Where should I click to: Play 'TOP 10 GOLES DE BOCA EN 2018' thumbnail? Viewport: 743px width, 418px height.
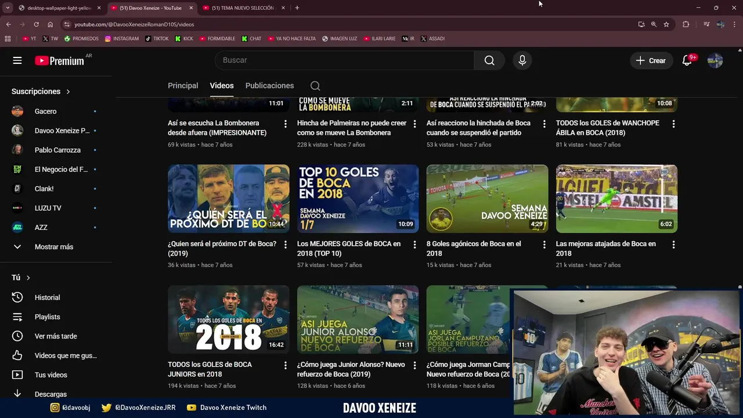[358, 199]
